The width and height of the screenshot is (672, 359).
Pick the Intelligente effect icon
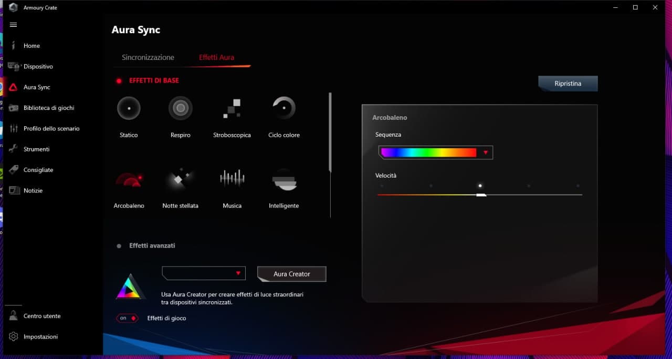(x=284, y=179)
